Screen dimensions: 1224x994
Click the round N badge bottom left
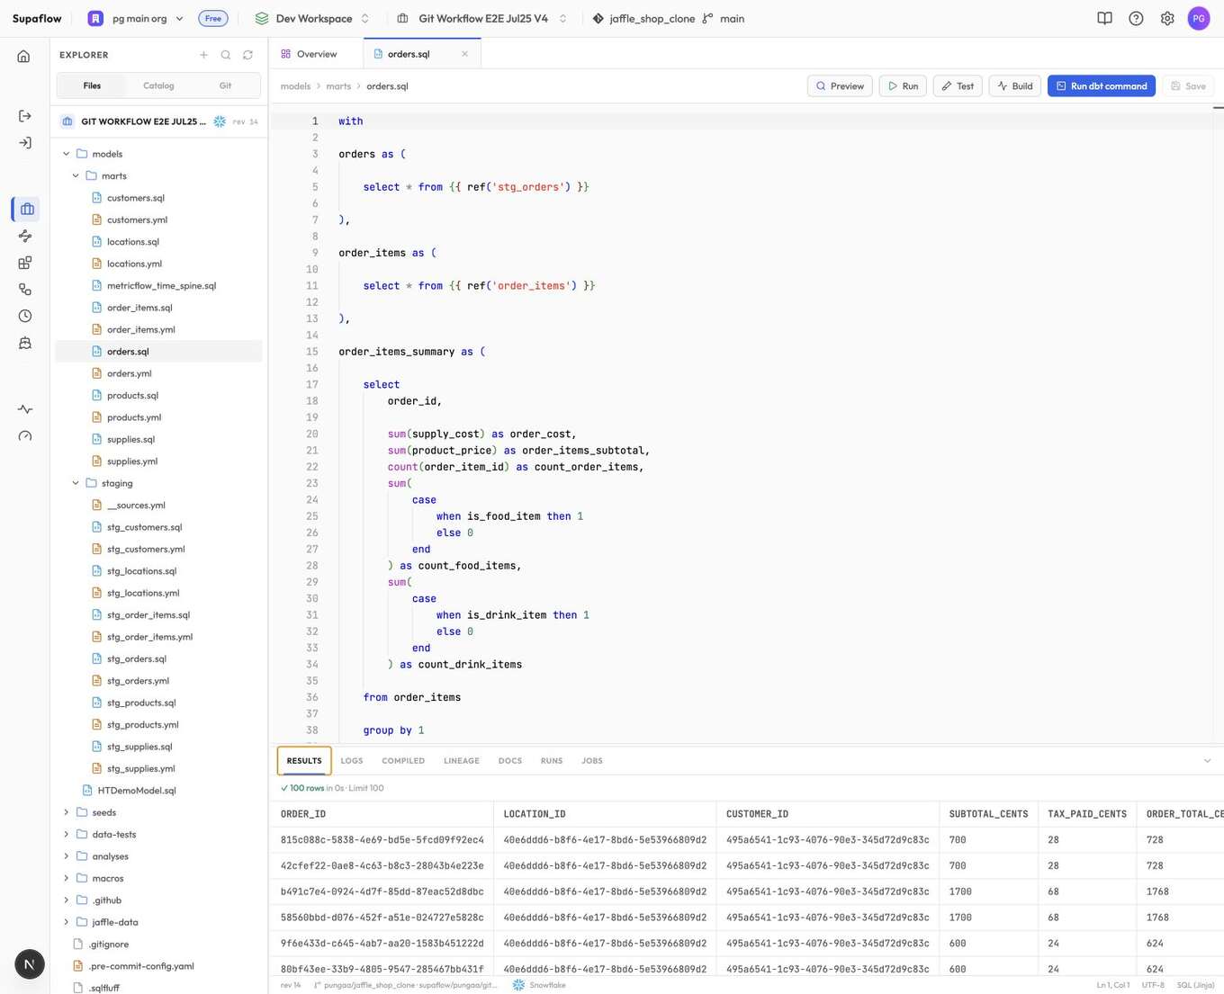[29, 964]
